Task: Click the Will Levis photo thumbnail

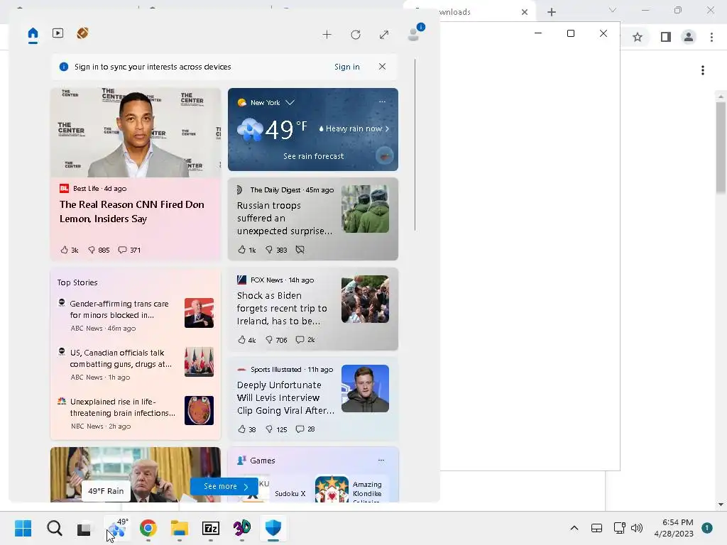Action: click(365, 388)
